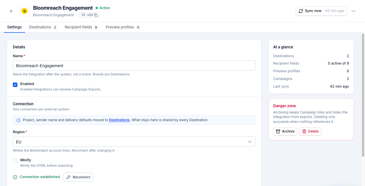
Task: Go back using the left arrow icon
Action: pyautogui.click(x=11, y=11)
